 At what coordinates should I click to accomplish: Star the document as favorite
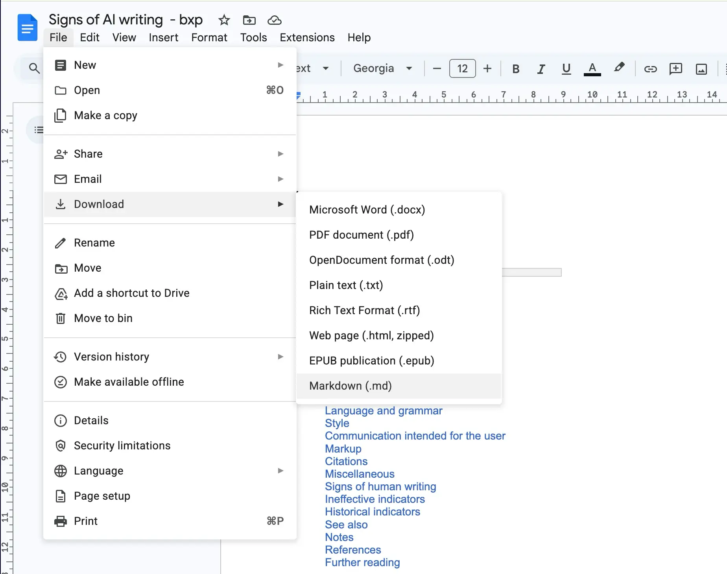tap(224, 20)
